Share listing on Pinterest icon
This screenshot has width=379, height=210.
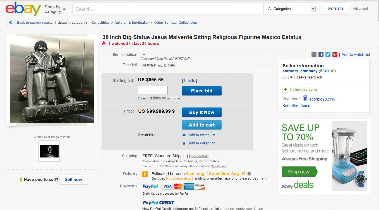(335, 54)
